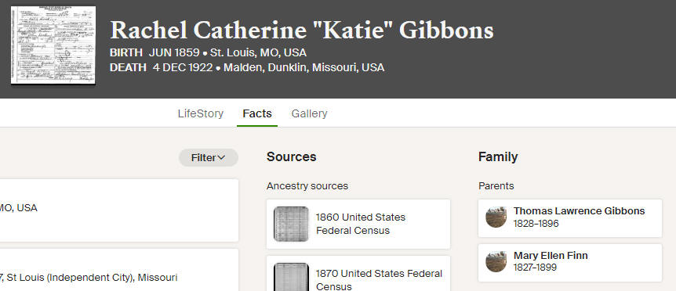Click the birth details in the header
Viewport: 676px width, 291px height.
coord(209,53)
